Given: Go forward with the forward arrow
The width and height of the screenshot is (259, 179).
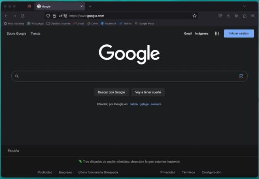Looking at the screenshot, I should pos(15,16).
